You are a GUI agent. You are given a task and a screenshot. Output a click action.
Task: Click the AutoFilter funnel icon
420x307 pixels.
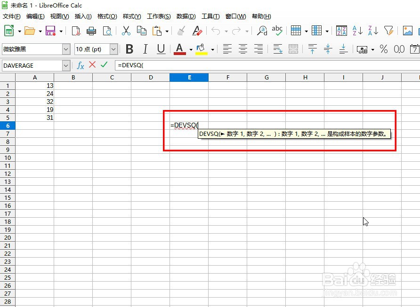point(388,31)
